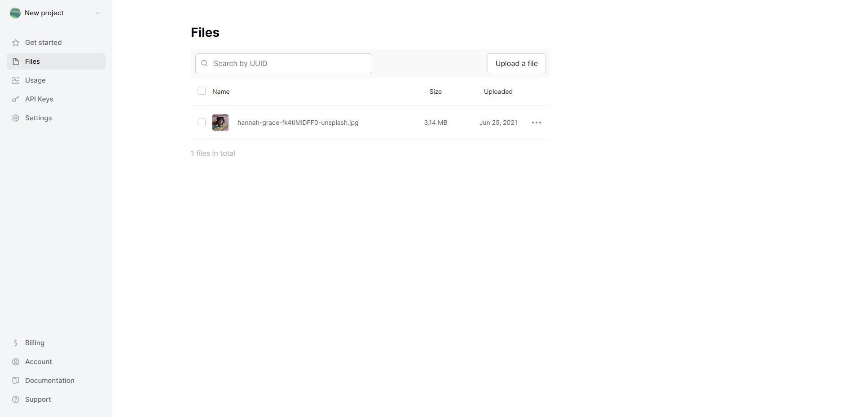Click the Support help icon
The width and height of the screenshot is (862, 417).
(x=16, y=399)
